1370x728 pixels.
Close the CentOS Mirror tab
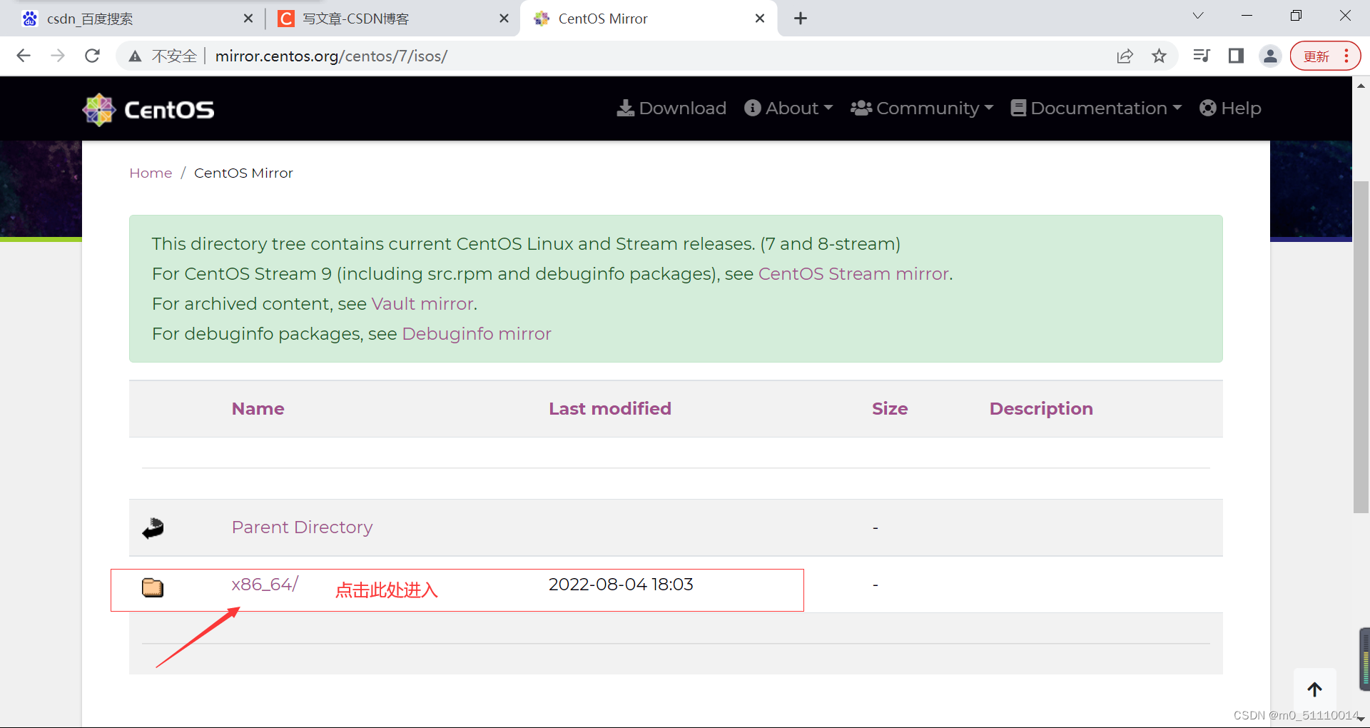click(760, 19)
